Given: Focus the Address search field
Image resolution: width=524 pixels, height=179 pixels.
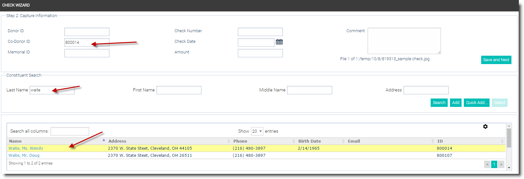Looking at the screenshot, I should coord(426,90).
